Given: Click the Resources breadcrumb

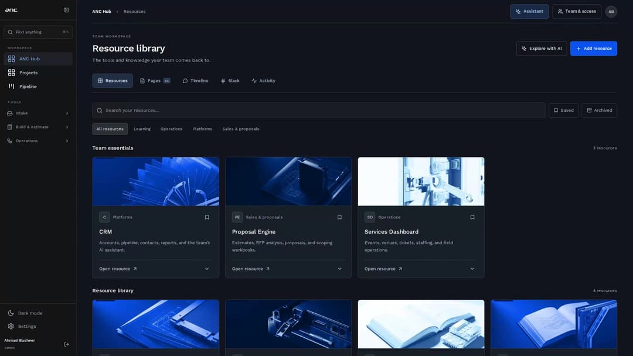Looking at the screenshot, I should pos(134,12).
